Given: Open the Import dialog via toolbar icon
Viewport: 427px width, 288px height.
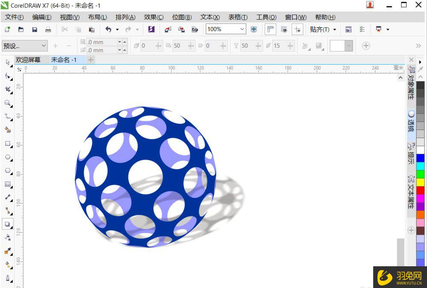Looking at the screenshot, I should pos(167,29).
